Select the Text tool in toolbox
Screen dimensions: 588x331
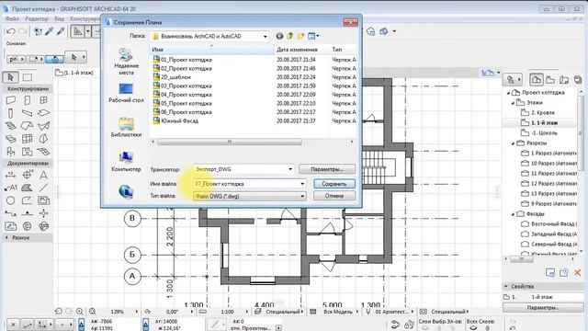(x=43, y=175)
